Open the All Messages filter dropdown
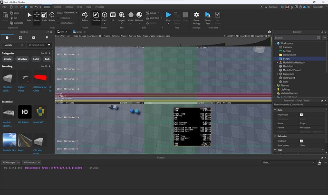The image size is (328, 195). click(x=10, y=162)
